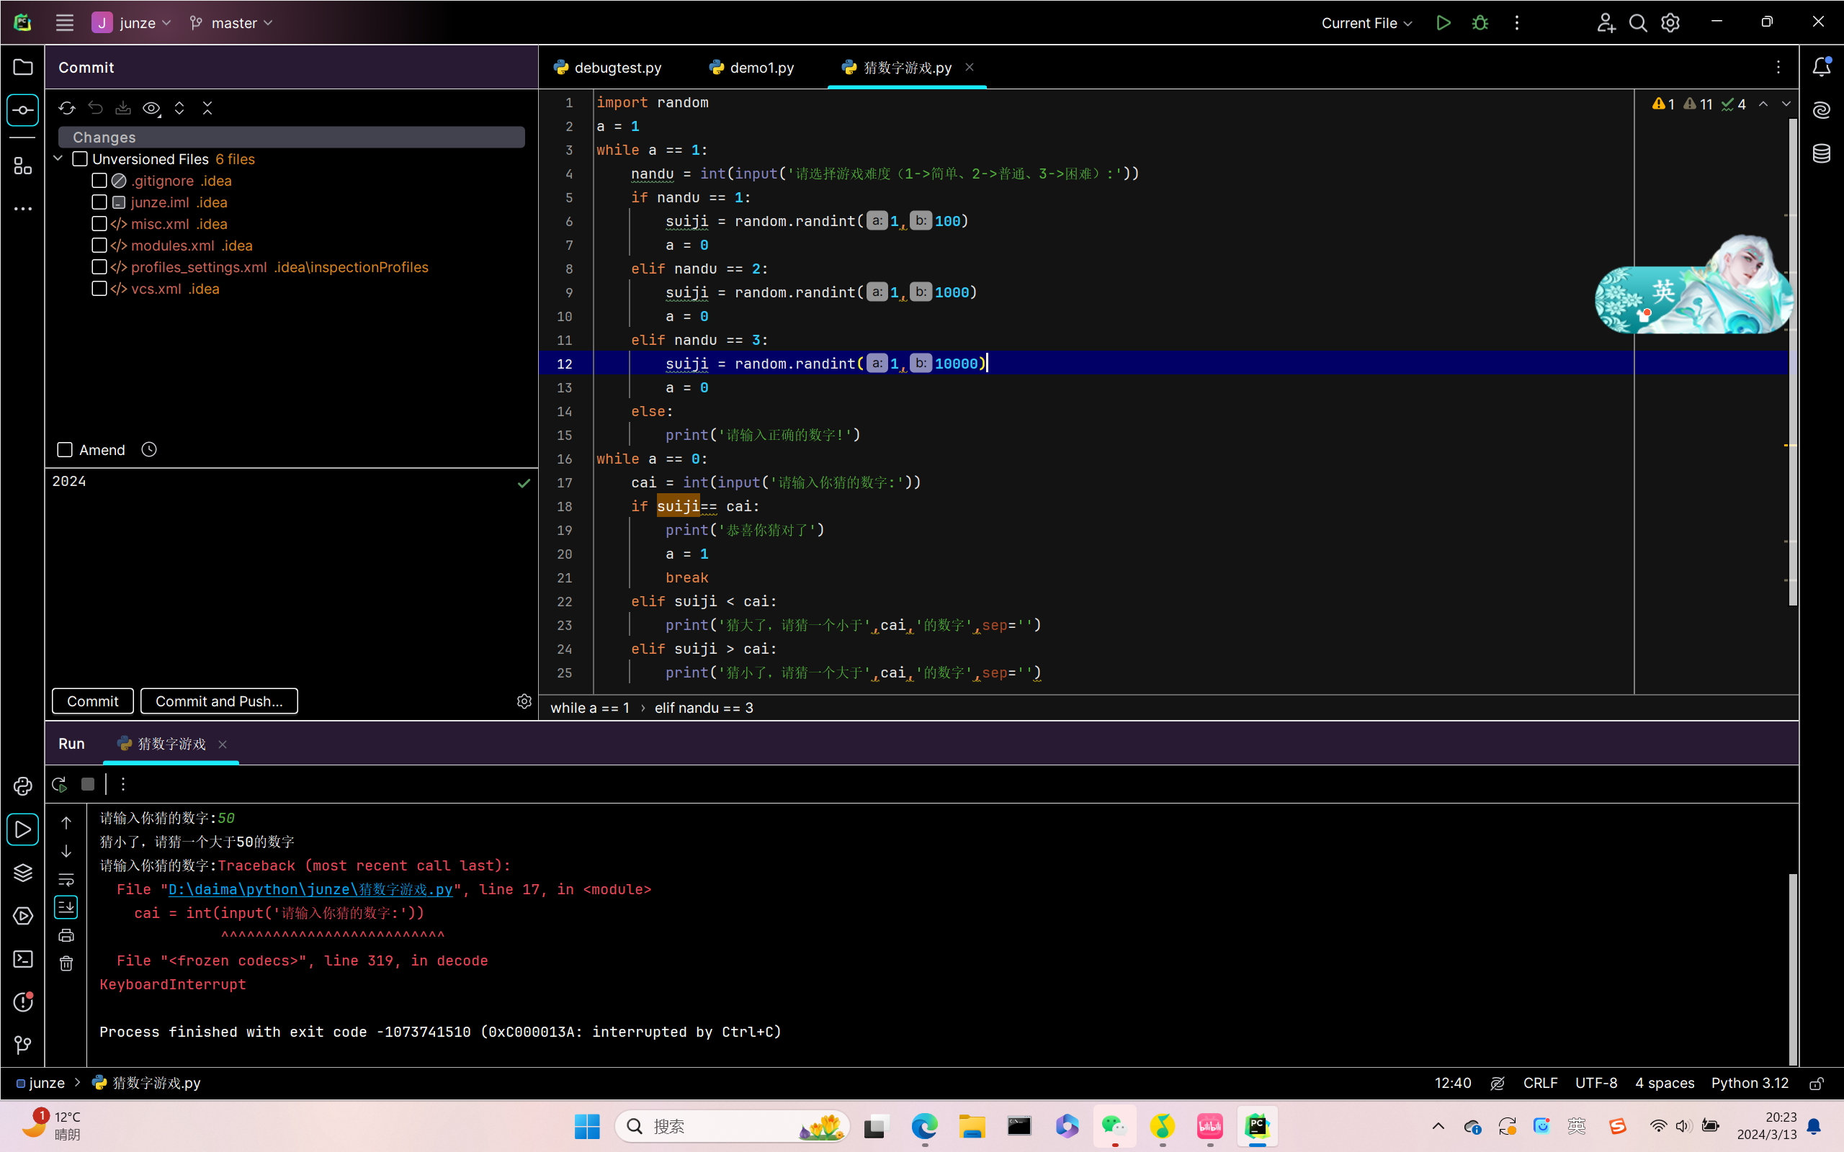1844x1152 pixels.
Task: Click the Debug bug icon in top toolbar
Action: (x=1480, y=23)
